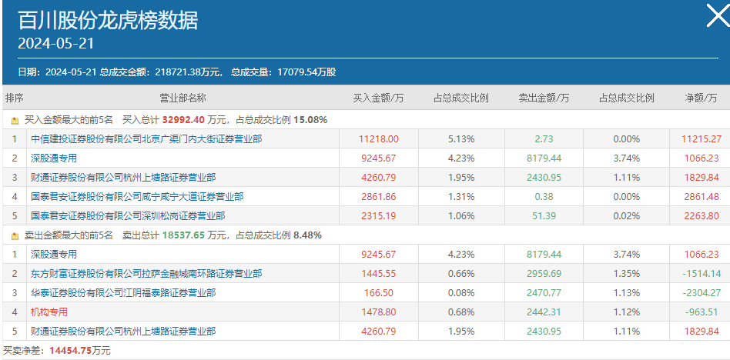Open 财通证券杭州上塘路证券营业部 link in the sell list
This screenshot has width=730, height=360.
[x=123, y=332]
